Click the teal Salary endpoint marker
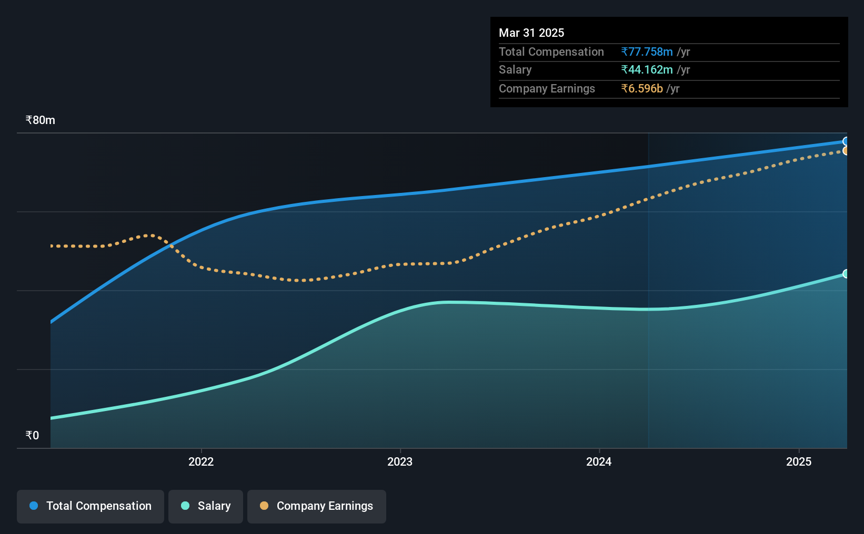The height and width of the screenshot is (534, 864). click(846, 274)
